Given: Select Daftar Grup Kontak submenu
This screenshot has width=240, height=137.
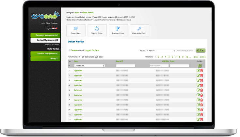Looking at the screenshot, I should [x=52, y=45].
